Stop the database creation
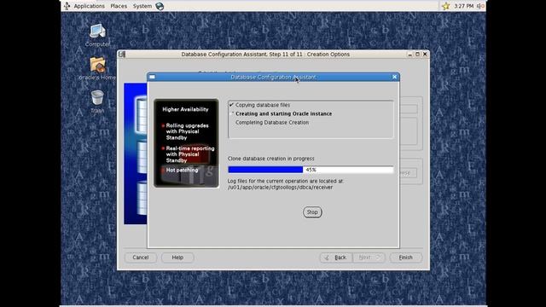Screen dimensions: 546x307 click(x=312, y=212)
